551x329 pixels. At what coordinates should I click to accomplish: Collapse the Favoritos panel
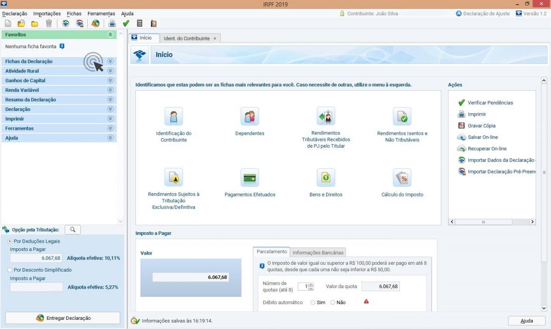[x=110, y=34]
